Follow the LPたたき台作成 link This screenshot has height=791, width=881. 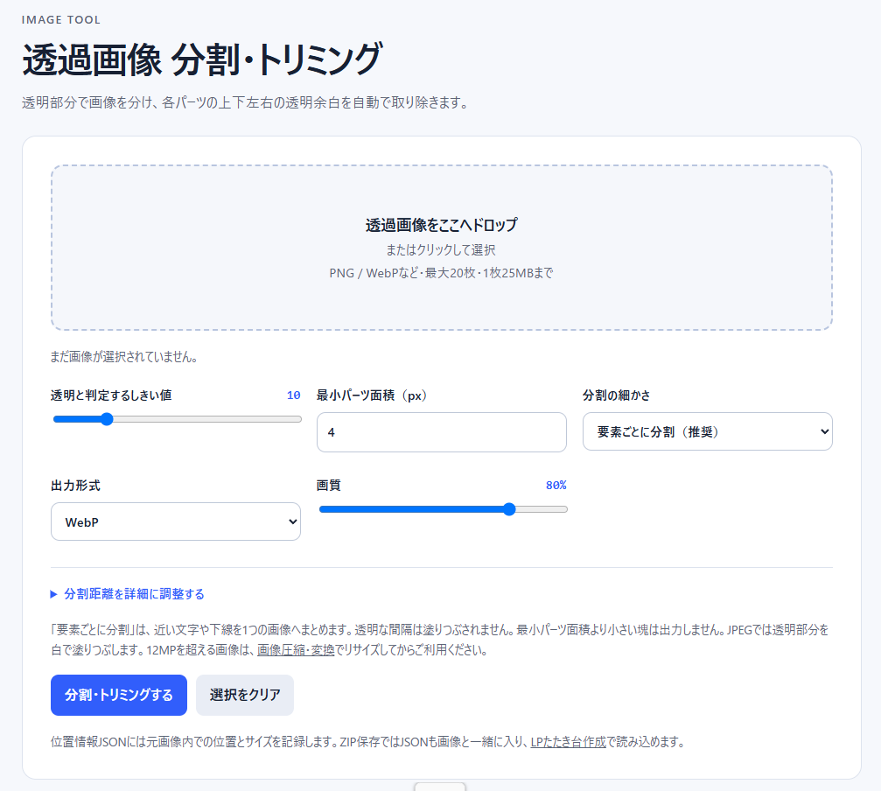[x=568, y=742]
